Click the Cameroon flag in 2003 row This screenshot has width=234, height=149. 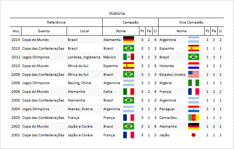pos(194,117)
